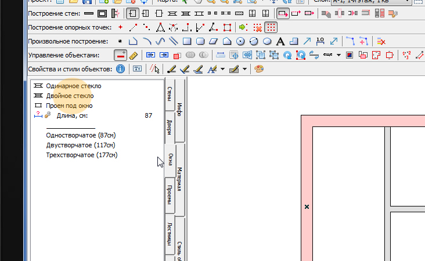Open the text style A dropdown arrow
425x261 pixels.
point(223,69)
